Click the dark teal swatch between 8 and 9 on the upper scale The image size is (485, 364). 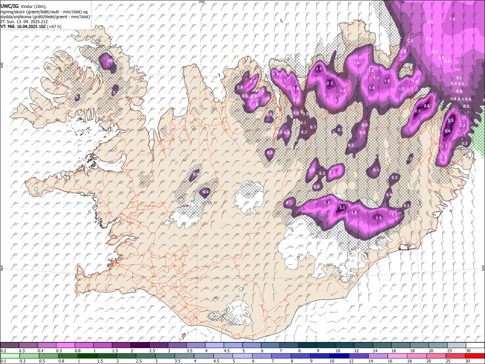pos(307,345)
